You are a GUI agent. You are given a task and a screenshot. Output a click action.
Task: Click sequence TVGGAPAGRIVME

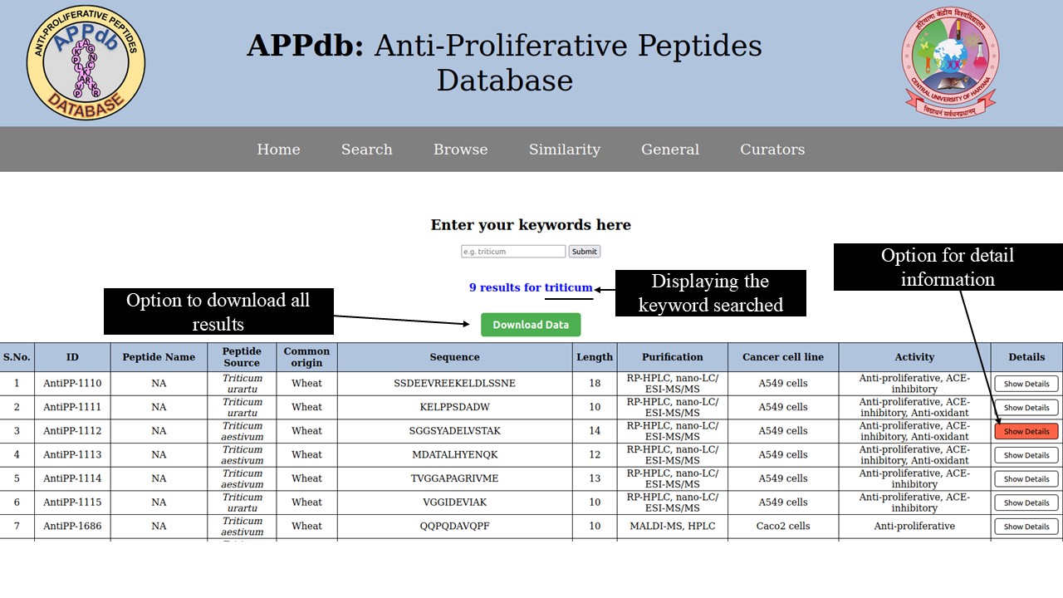[x=454, y=478]
